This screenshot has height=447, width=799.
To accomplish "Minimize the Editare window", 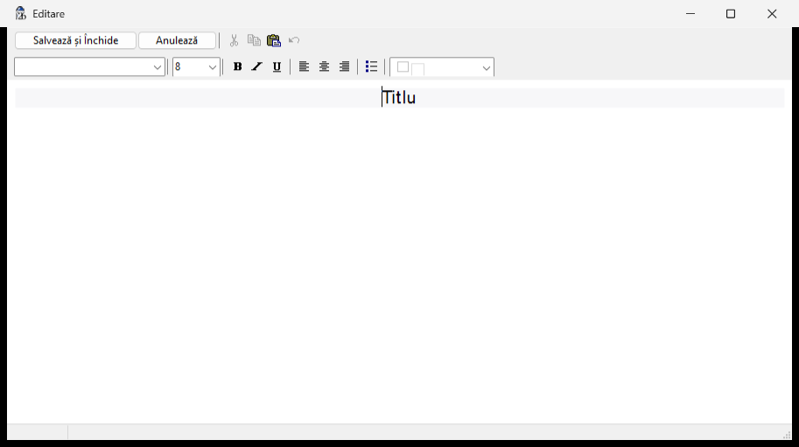I will click(690, 14).
